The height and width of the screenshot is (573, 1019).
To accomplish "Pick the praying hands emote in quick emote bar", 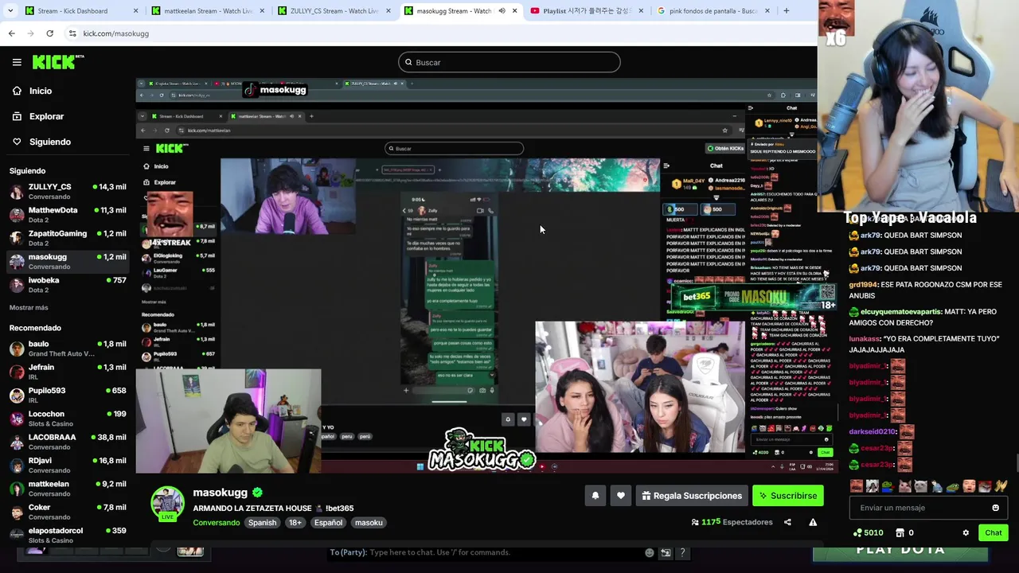I will pos(1000,485).
